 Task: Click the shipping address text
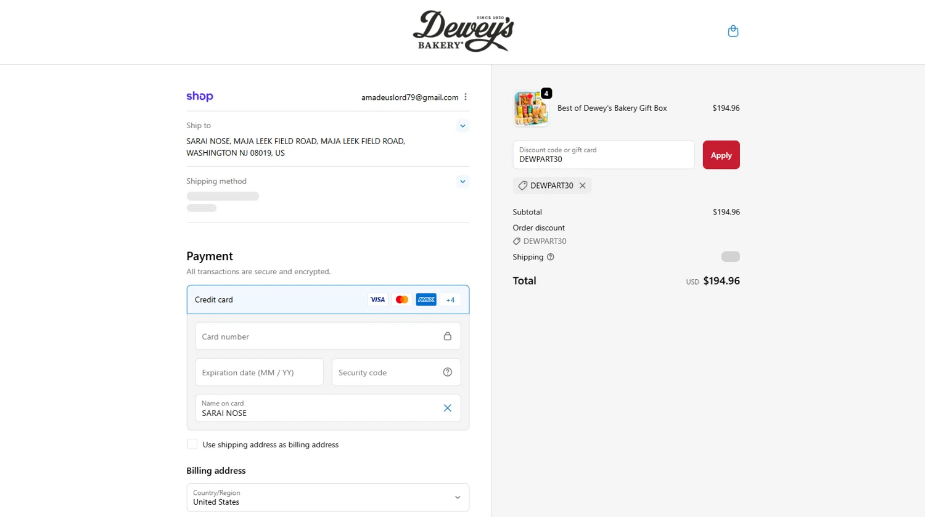click(x=296, y=147)
